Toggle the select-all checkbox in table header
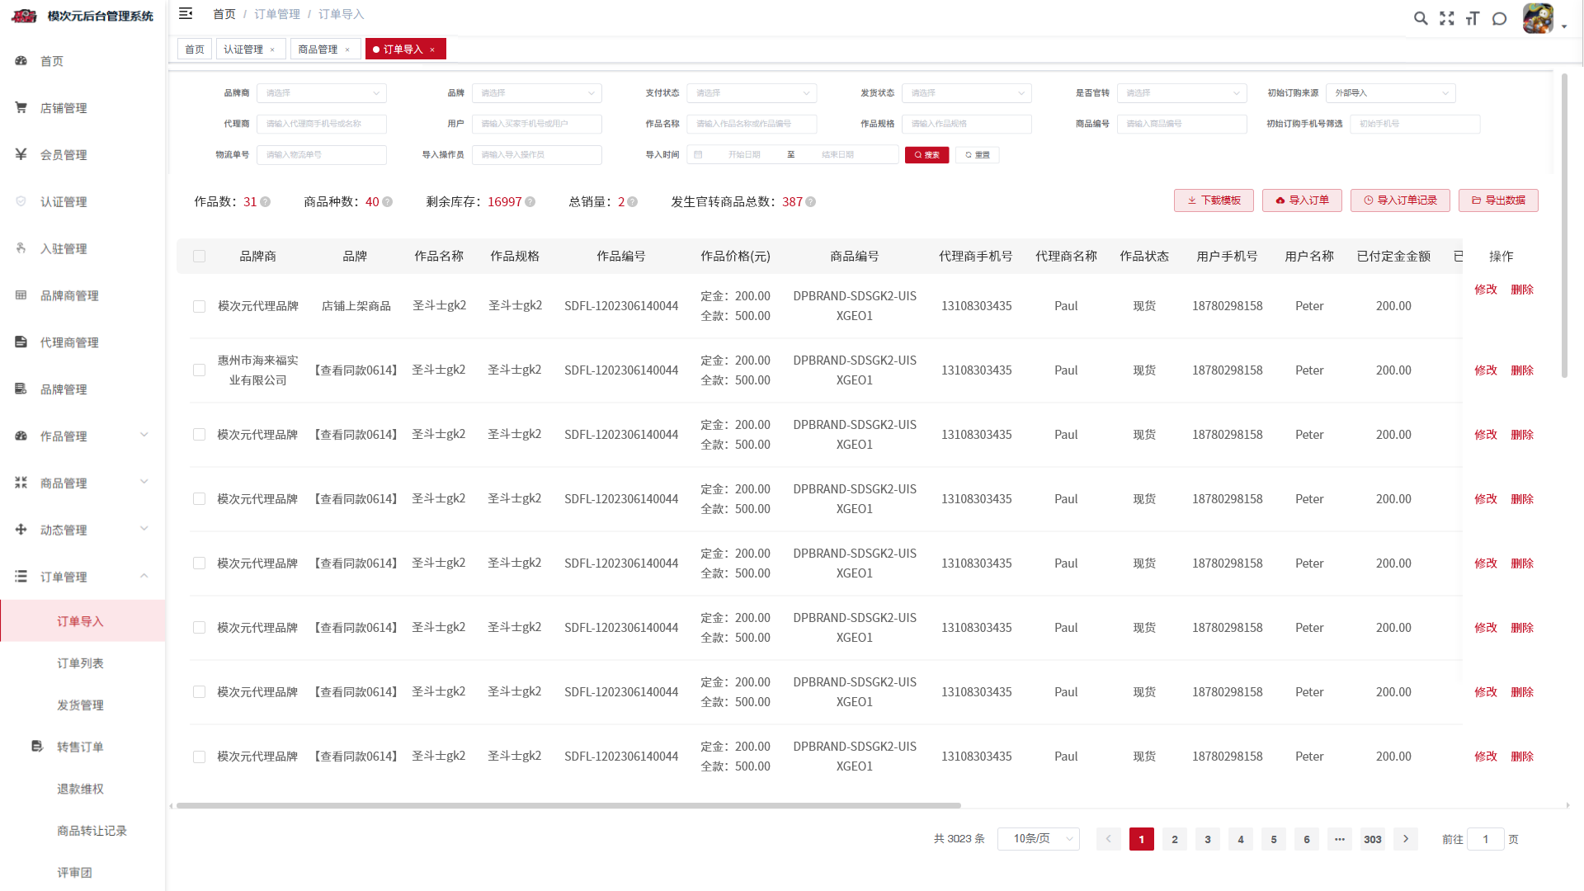1584x891 pixels. coord(199,257)
